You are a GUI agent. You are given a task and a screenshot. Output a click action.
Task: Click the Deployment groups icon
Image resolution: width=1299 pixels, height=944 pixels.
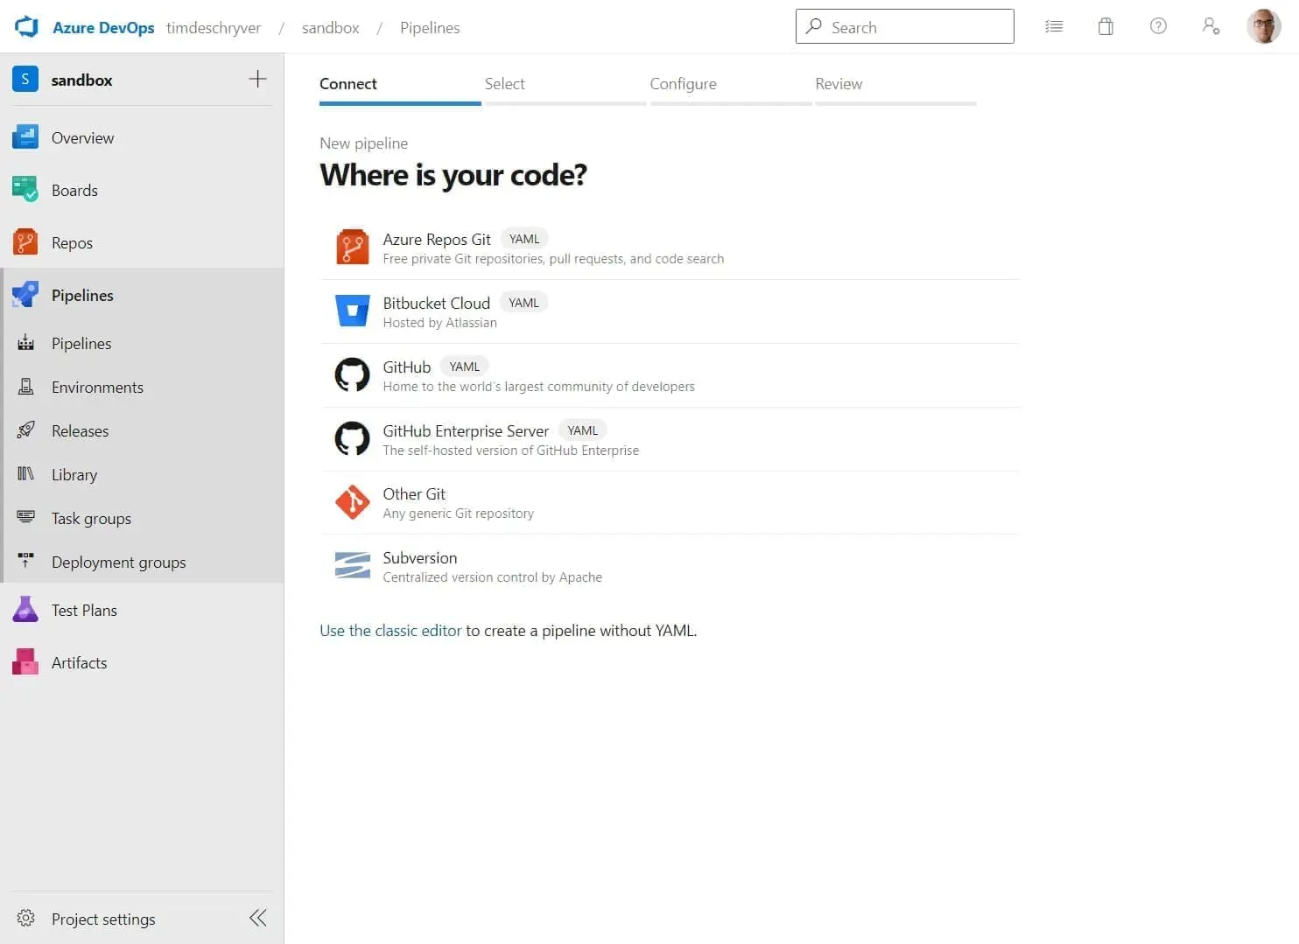26,561
